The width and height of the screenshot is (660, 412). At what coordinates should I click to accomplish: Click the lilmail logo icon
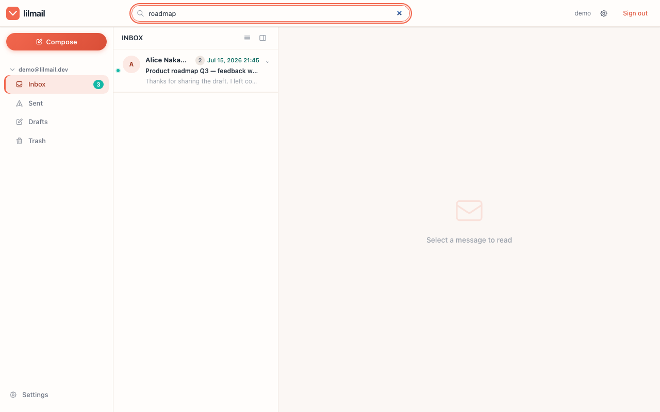pyautogui.click(x=13, y=13)
